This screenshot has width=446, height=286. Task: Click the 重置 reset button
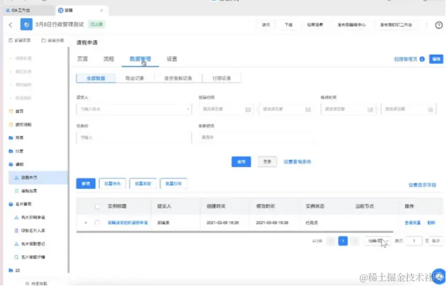(267, 162)
